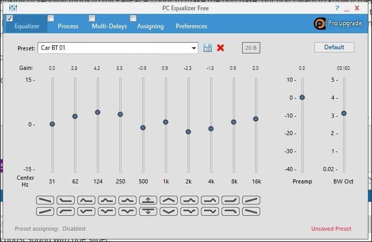
Task: Toggle the Assigning checkbox
Action: tap(133, 18)
